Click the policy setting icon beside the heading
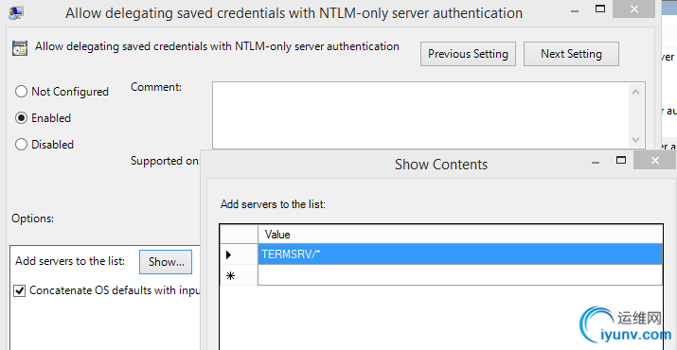This screenshot has height=350, width=677. click(20, 49)
